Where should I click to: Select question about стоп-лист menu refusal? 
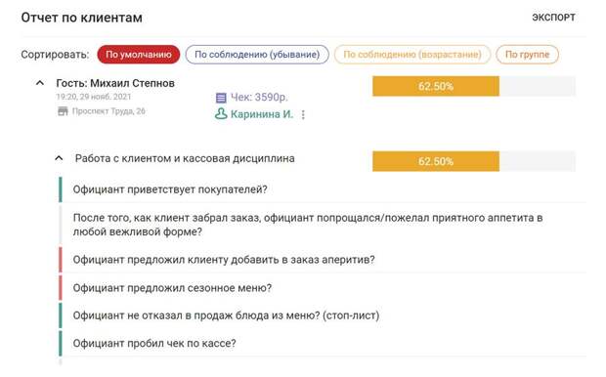(323, 315)
